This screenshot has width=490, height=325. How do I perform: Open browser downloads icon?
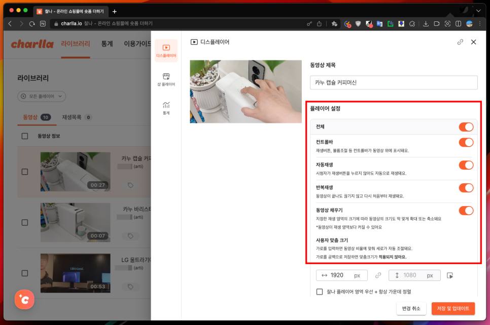click(x=426, y=24)
